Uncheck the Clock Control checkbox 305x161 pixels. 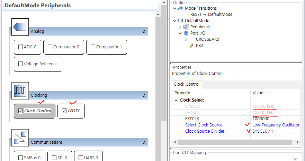(20, 111)
